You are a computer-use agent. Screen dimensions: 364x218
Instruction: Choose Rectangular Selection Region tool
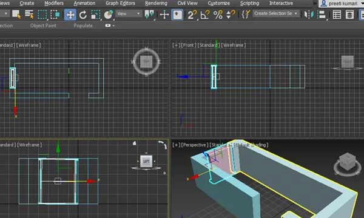click(x=42, y=15)
